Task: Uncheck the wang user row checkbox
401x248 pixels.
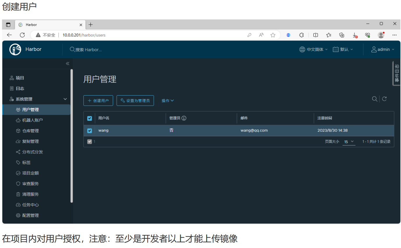Action: [x=90, y=131]
